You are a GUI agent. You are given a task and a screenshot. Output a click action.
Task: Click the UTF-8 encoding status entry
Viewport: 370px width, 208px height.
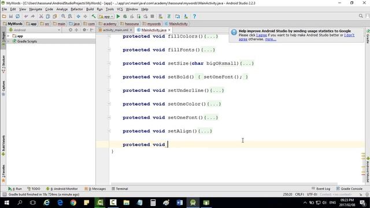pos(312,194)
